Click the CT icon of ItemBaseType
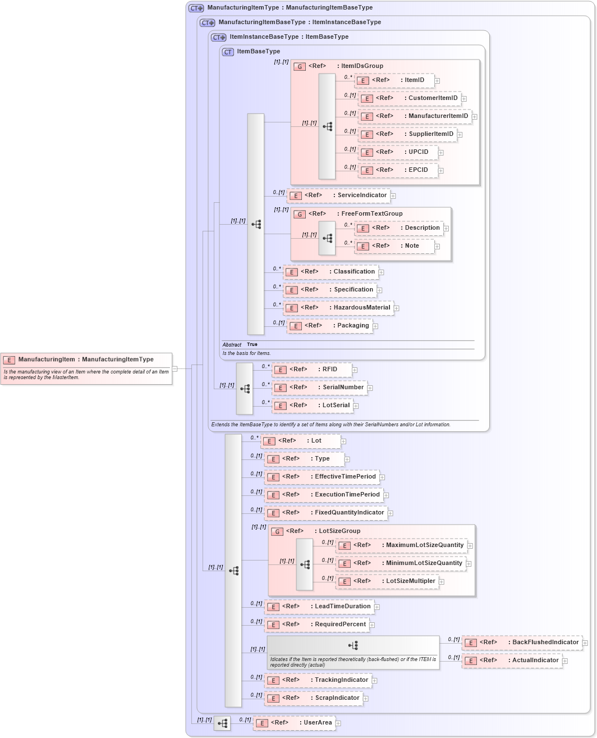 (228, 51)
